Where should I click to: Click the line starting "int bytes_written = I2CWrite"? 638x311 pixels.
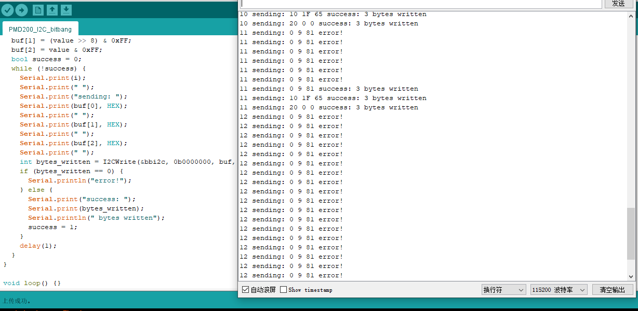coord(128,162)
